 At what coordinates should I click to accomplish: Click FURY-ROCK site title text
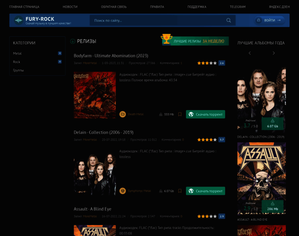pyautogui.click(x=40, y=19)
